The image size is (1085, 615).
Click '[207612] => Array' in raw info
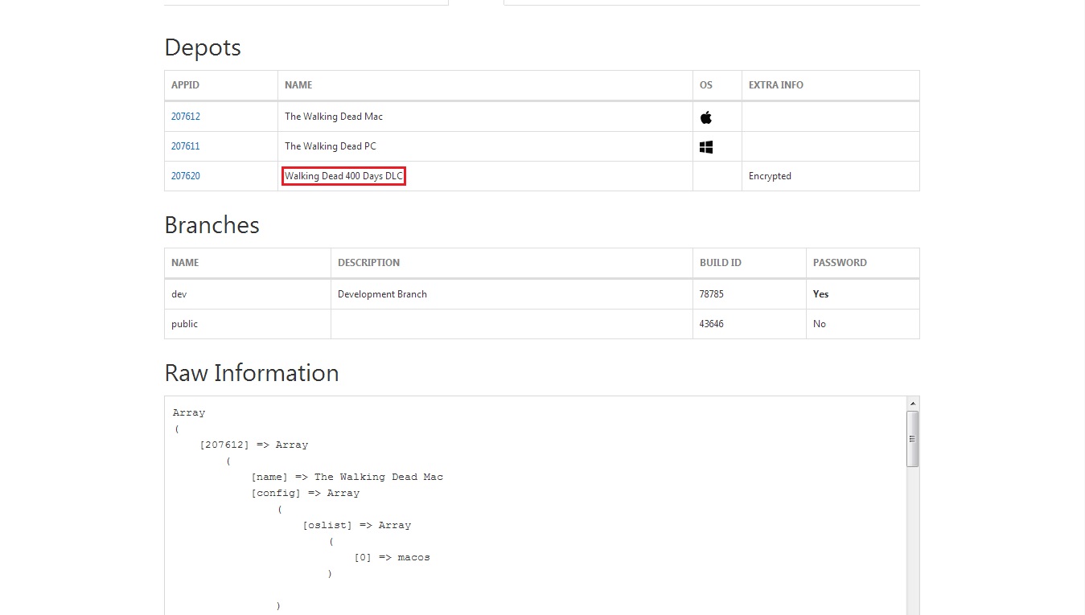tap(253, 445)
